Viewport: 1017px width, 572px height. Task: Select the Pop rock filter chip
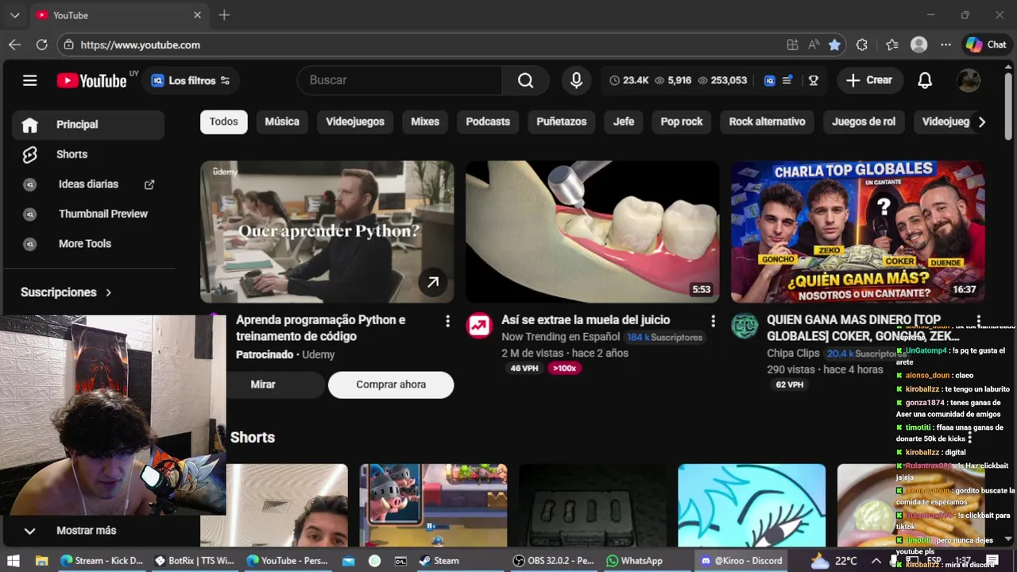pos(682,122)
